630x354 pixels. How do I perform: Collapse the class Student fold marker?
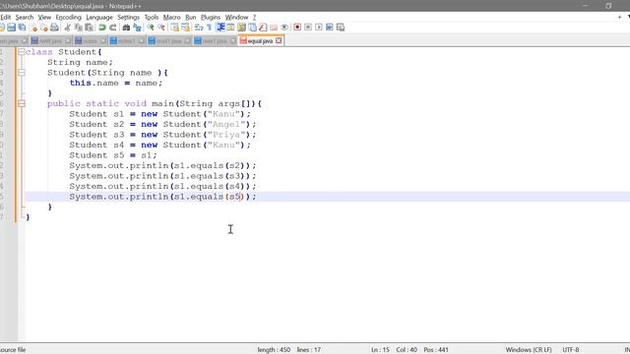[x=22, y=52]
